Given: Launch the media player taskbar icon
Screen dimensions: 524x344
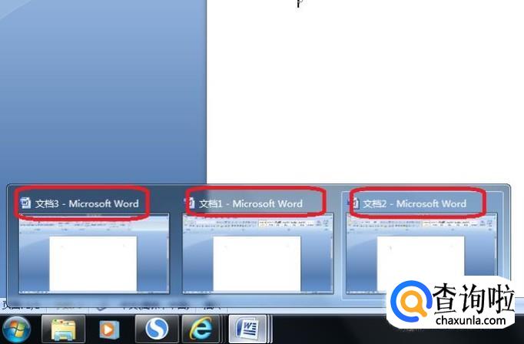Looking at the screenshot, I should [x=109, y=329].
